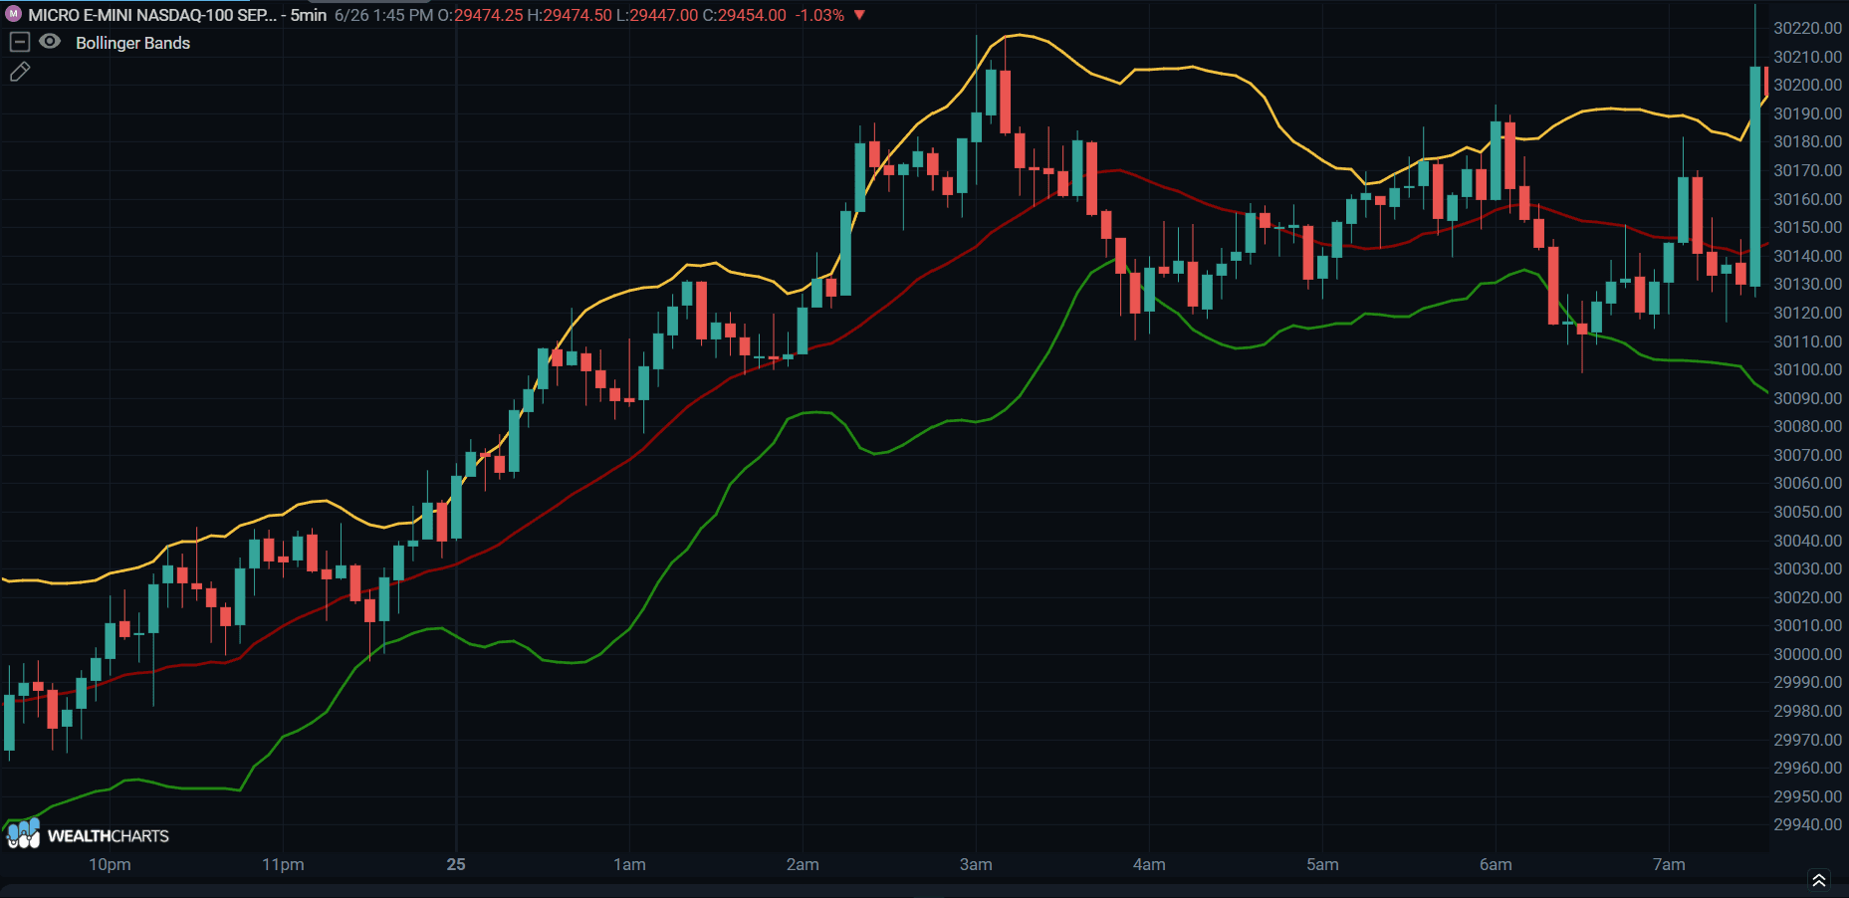The image size is (1849, 898).
Task: Click the 25 date axis label
Action: [x=456, y=864]
